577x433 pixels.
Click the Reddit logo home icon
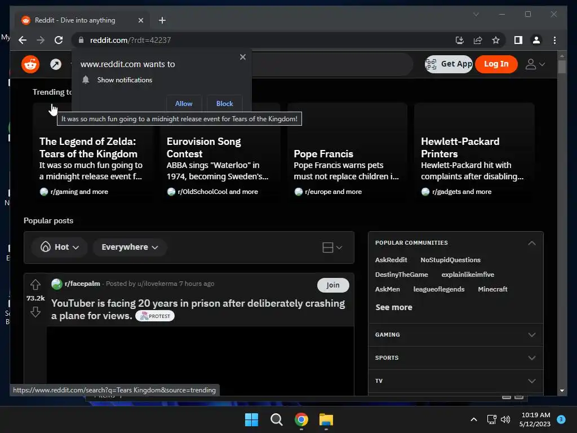30,64
